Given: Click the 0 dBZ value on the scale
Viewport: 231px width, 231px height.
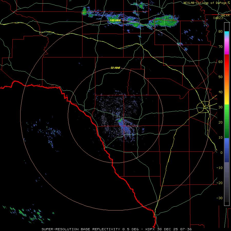Looking at the screenshot, I should tap(222, 153).
